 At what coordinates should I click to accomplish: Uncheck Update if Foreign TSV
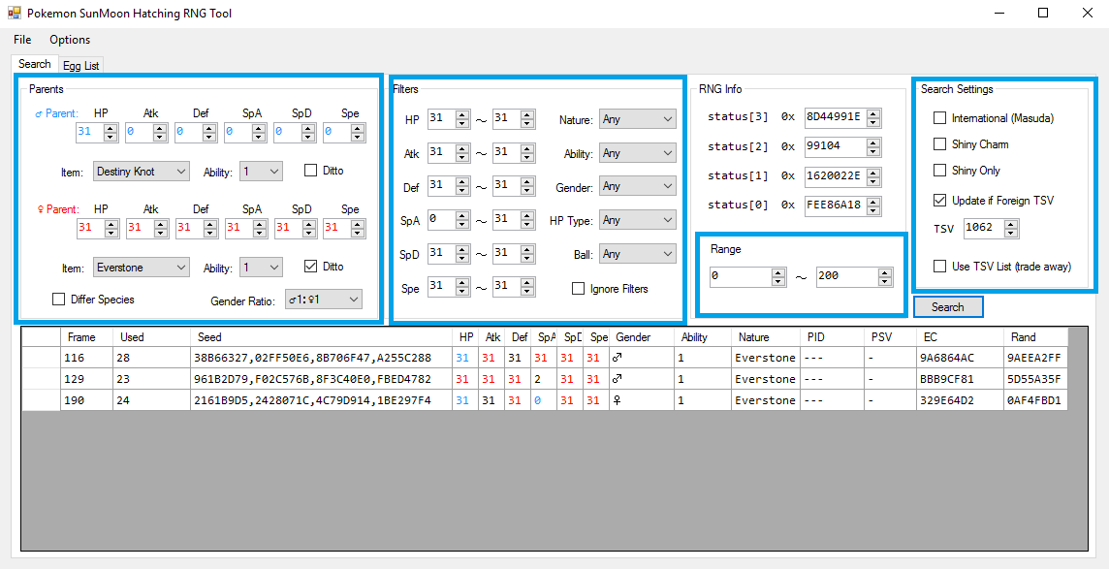pos(939,201)
